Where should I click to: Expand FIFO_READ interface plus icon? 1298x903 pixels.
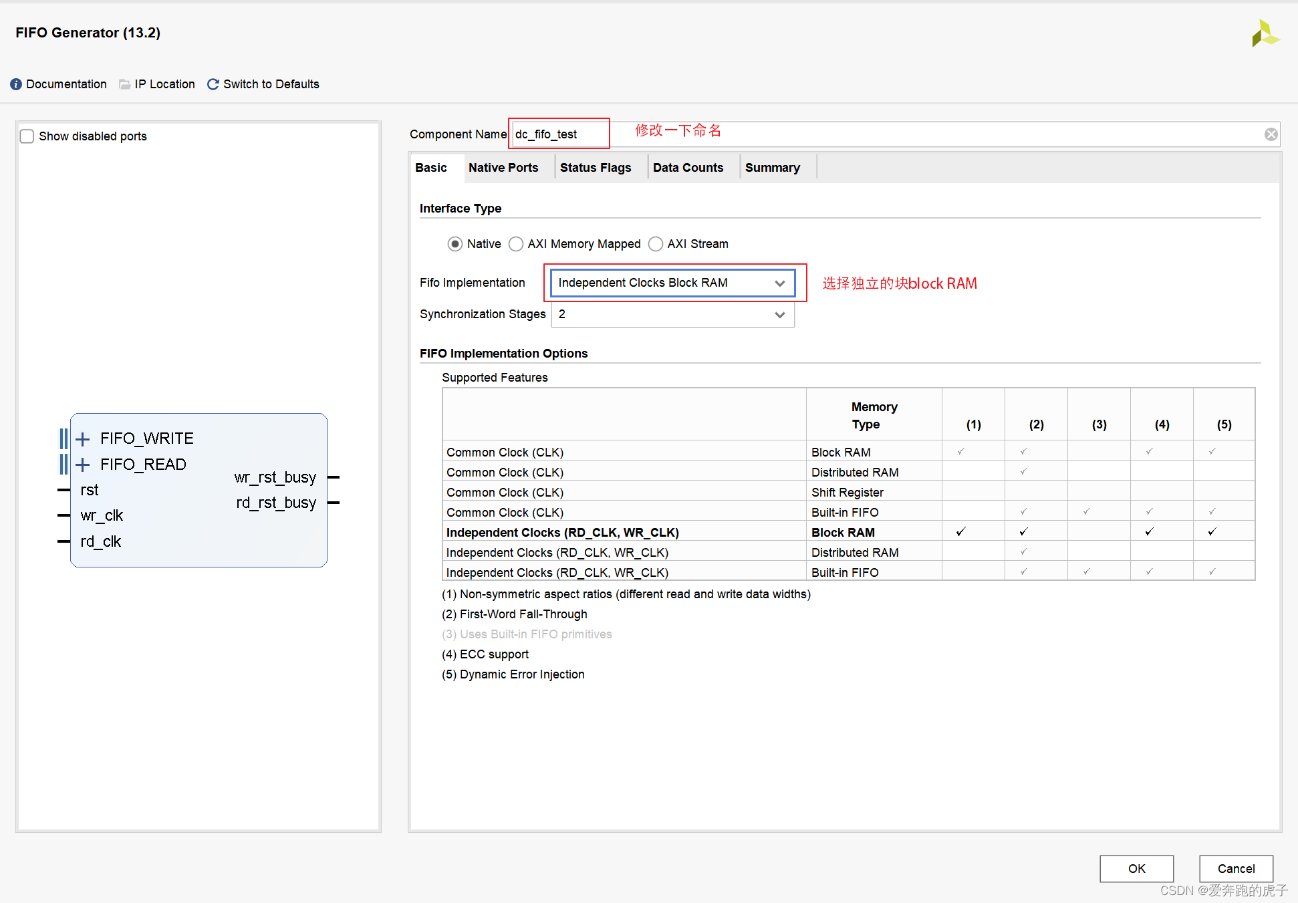point(83,465)
